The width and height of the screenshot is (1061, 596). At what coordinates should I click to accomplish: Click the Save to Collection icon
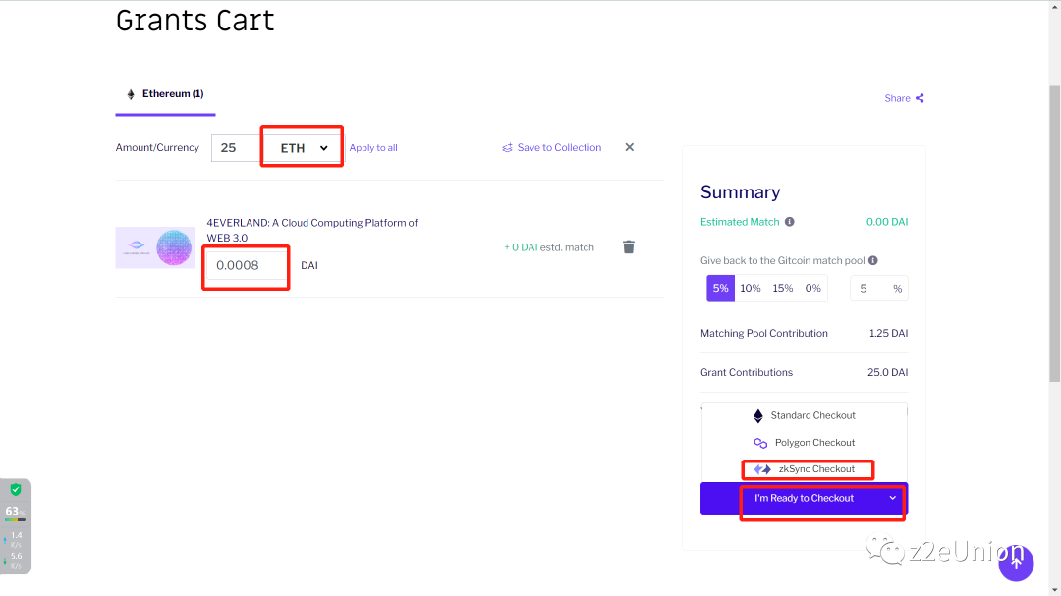pos(508,148)
